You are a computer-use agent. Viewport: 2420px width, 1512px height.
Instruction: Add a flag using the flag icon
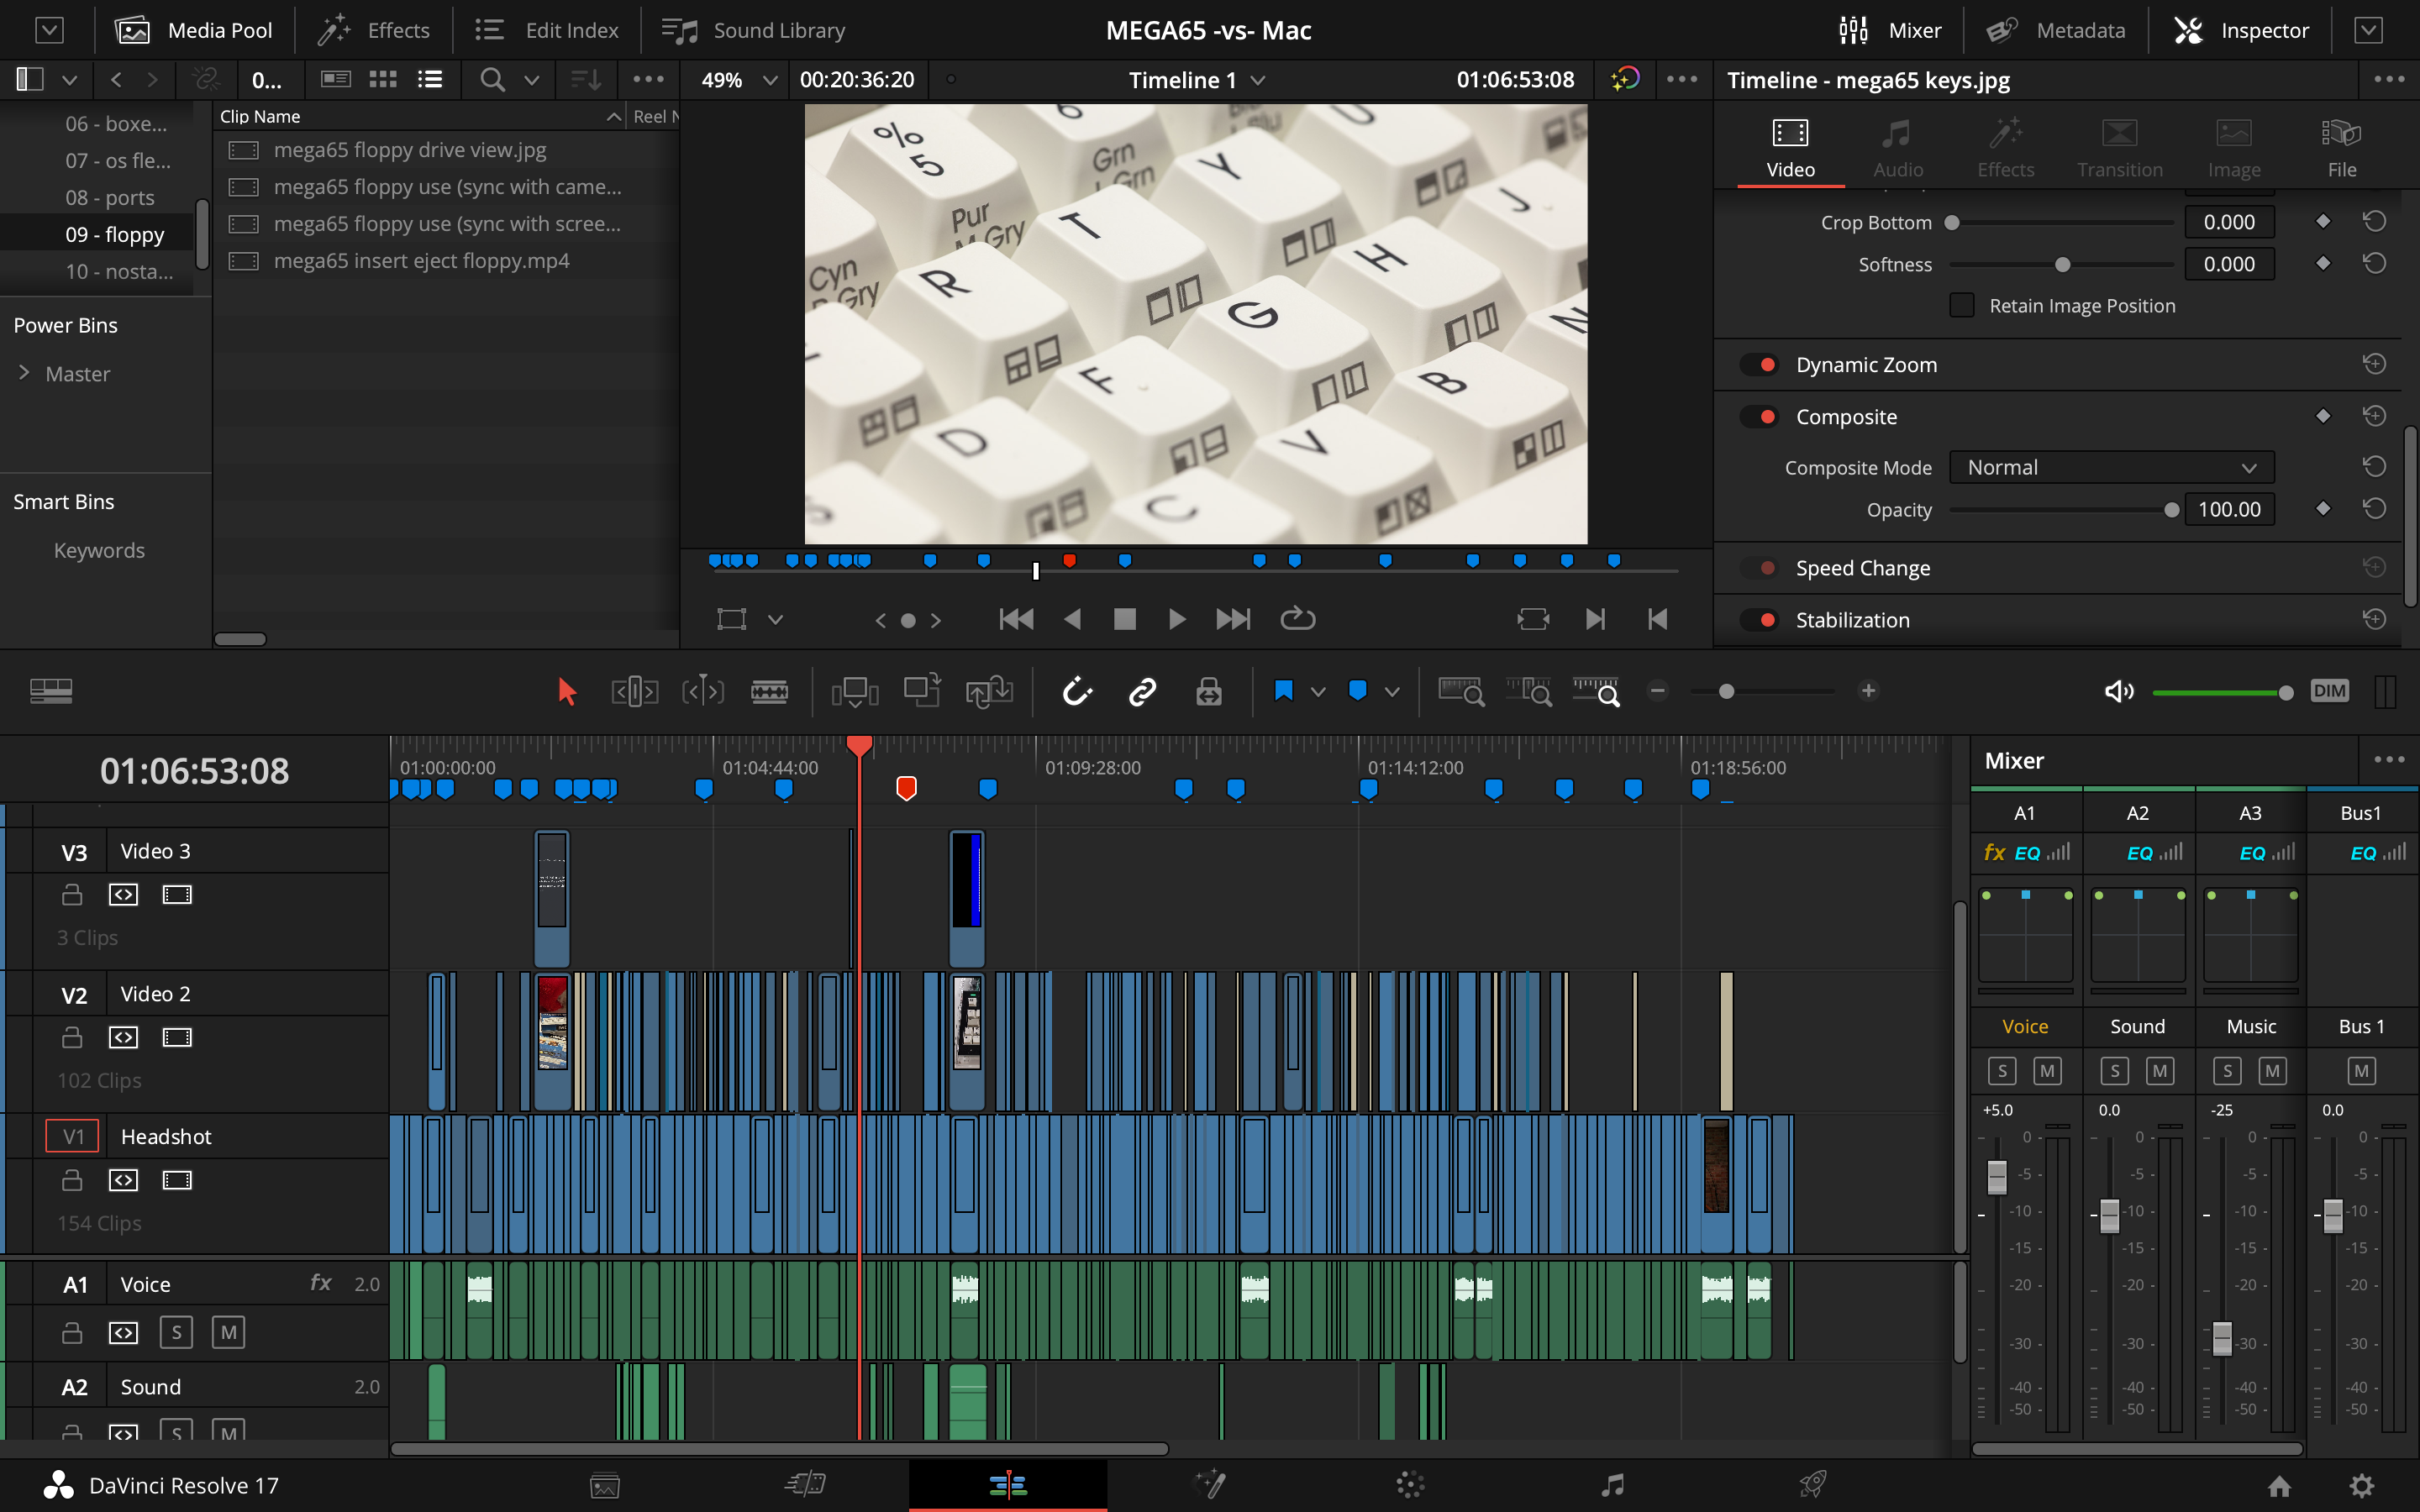[x=1284, y=691]
